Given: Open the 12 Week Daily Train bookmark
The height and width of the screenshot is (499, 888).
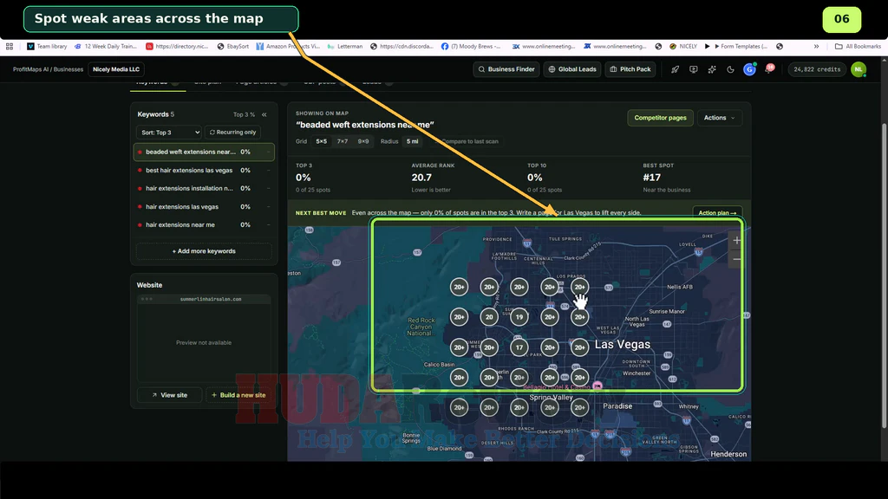Looking at the screenshot, I should tap(106, 47).
